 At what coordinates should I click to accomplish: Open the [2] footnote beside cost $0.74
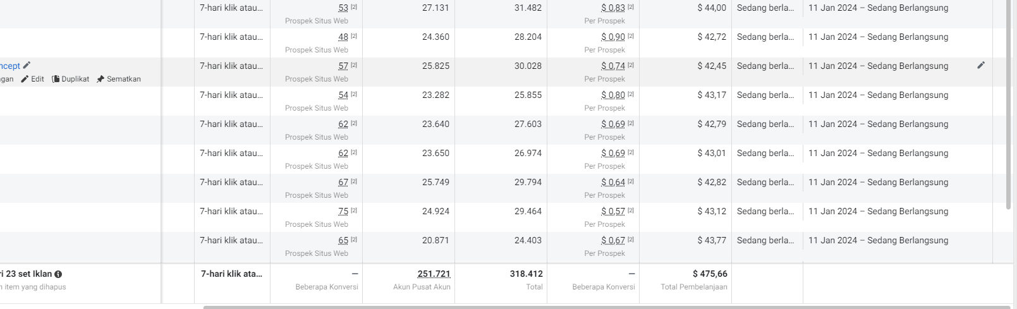click(631, 65)
